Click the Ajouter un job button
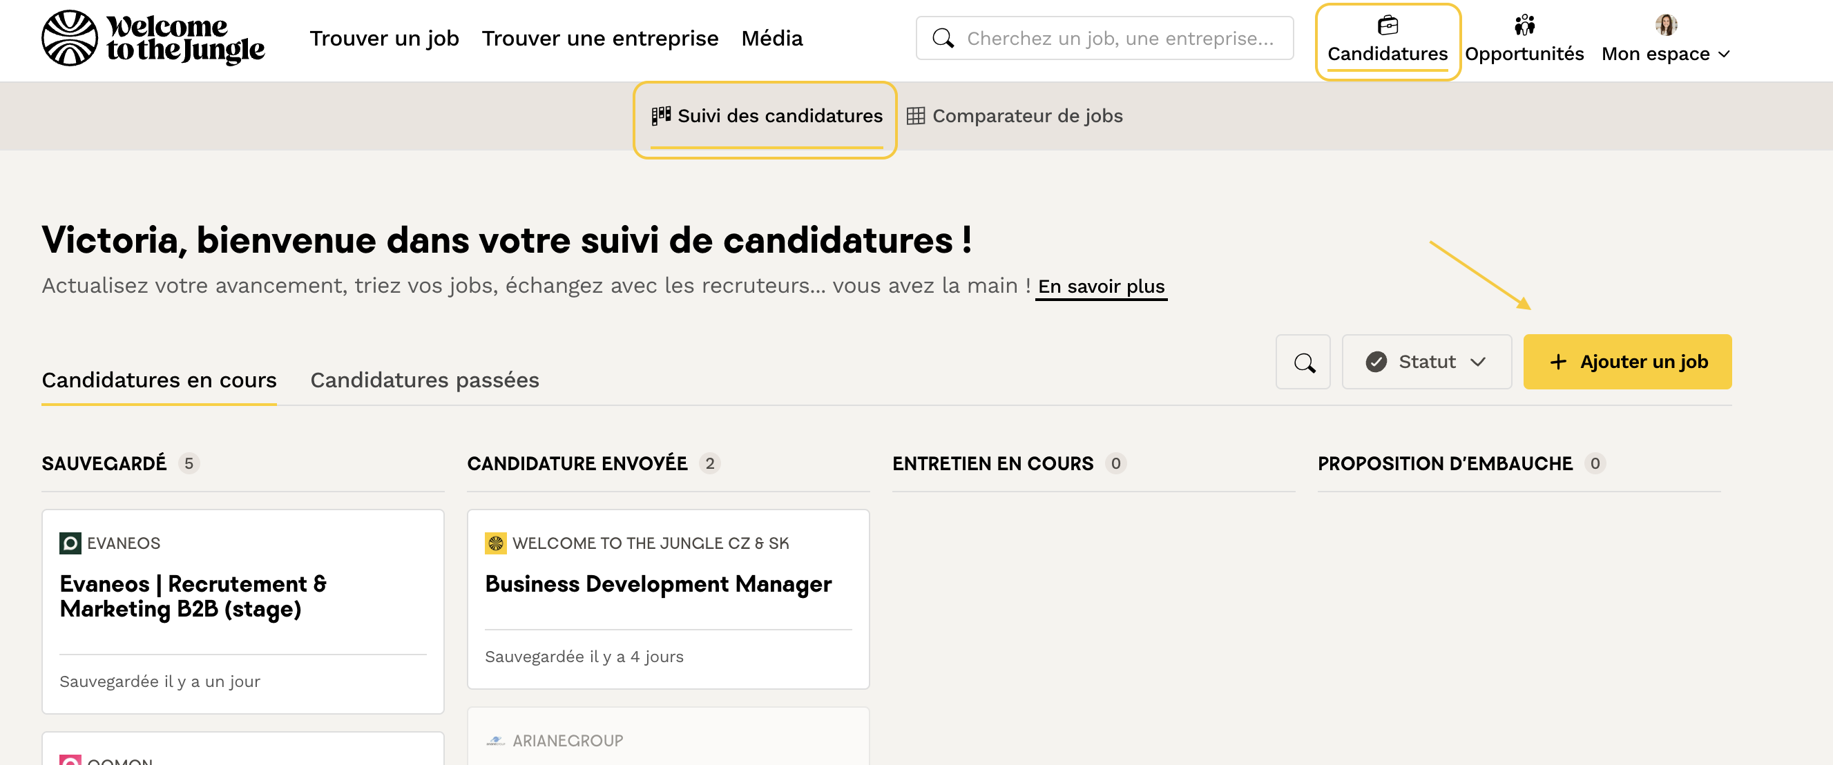Viewport: 1833px width, 765px height. [x=1626, y=362]
